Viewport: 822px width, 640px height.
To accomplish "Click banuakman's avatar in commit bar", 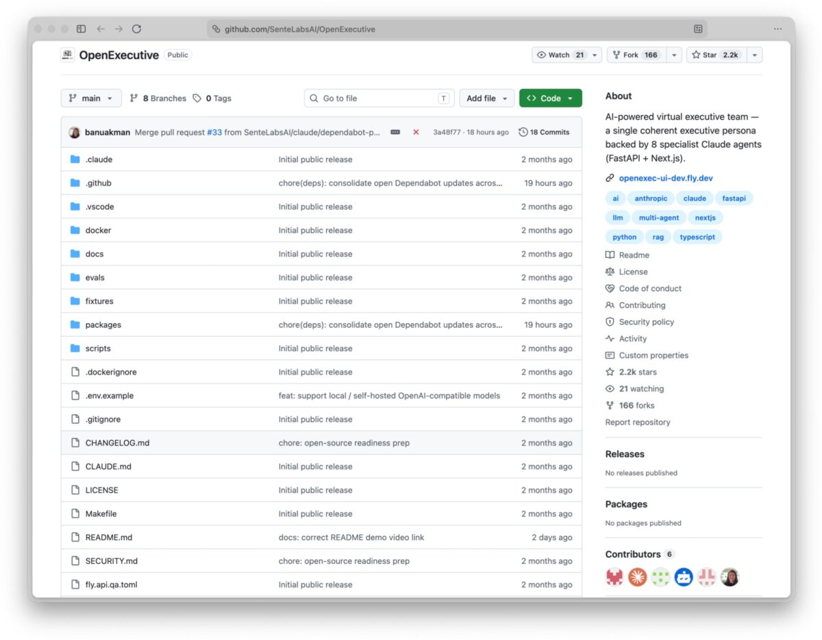I will 74,132.
